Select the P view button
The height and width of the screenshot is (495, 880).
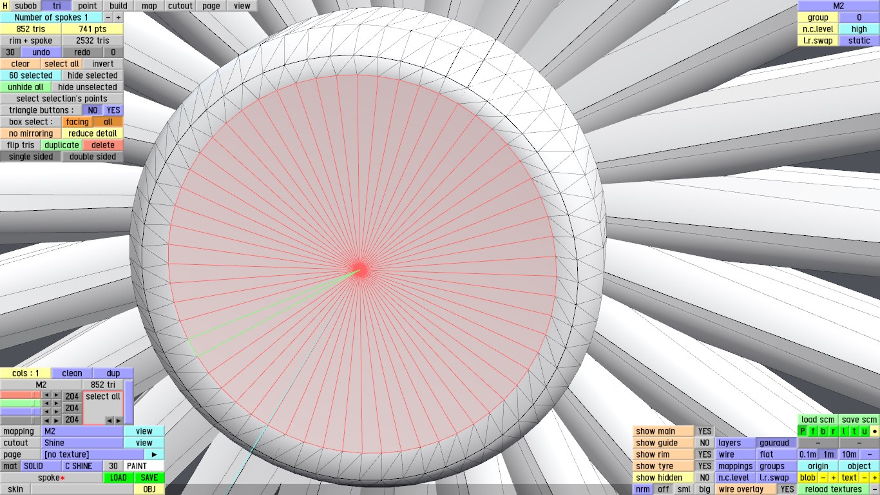click(x=803, y=431)
